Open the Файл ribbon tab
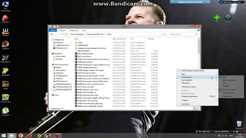 click(x=53, y=30)
